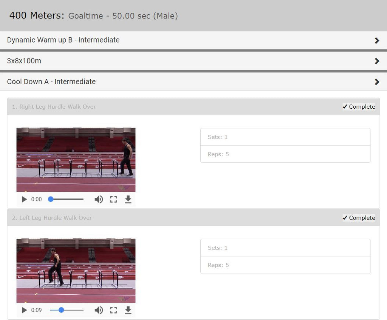Mark Right Leg Hurdle Walk Over Complete
The image size is (387, 320).
click(359, 106)
